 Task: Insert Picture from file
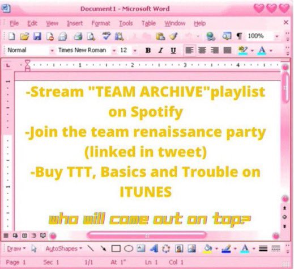pos(191,249)
